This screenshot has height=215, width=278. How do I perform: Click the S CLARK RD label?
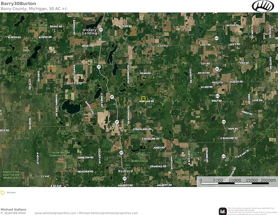[252, 32]
